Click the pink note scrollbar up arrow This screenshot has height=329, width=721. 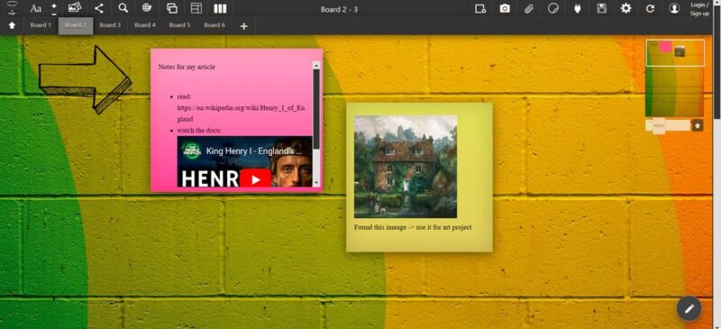(x=316, y=66)
